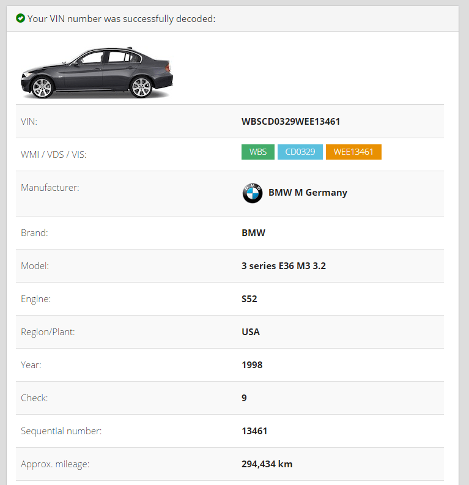469x485 pixels.
Task: Click the Brand value 'BMW'
Action: [x=253, y=232]
